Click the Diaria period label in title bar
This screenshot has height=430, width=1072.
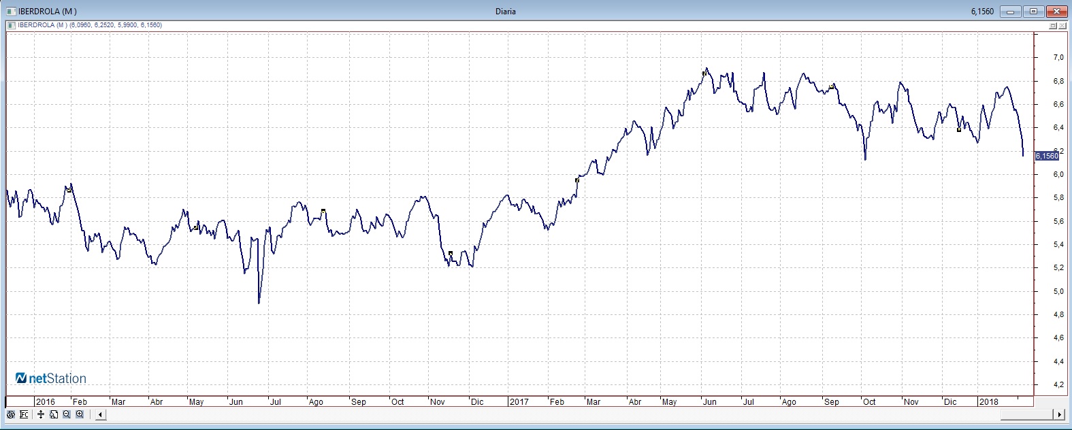pyautogui.click(x=506, y=12)
